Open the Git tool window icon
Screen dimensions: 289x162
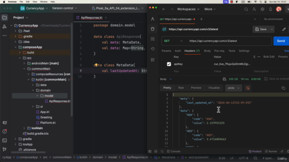click(5, 149)
